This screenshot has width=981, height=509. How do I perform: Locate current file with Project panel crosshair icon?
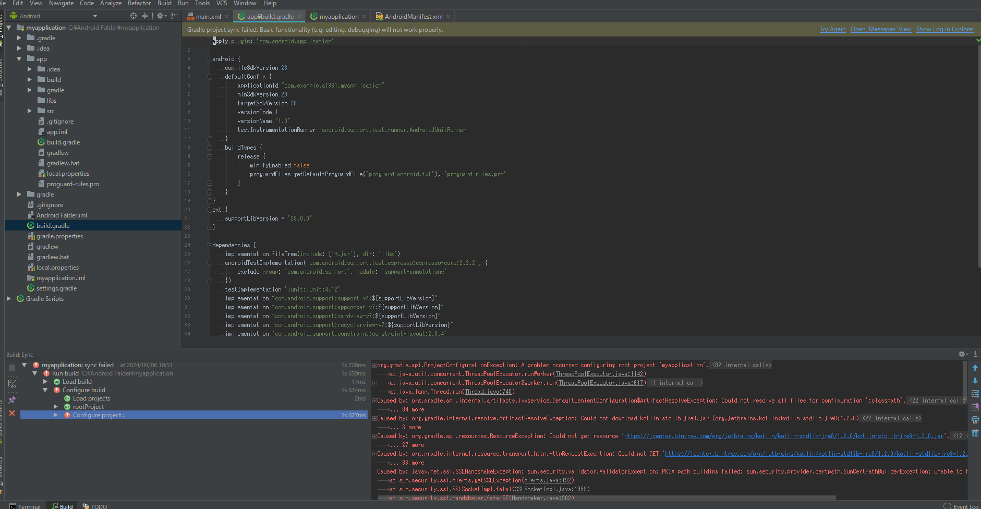coord(133,16)
